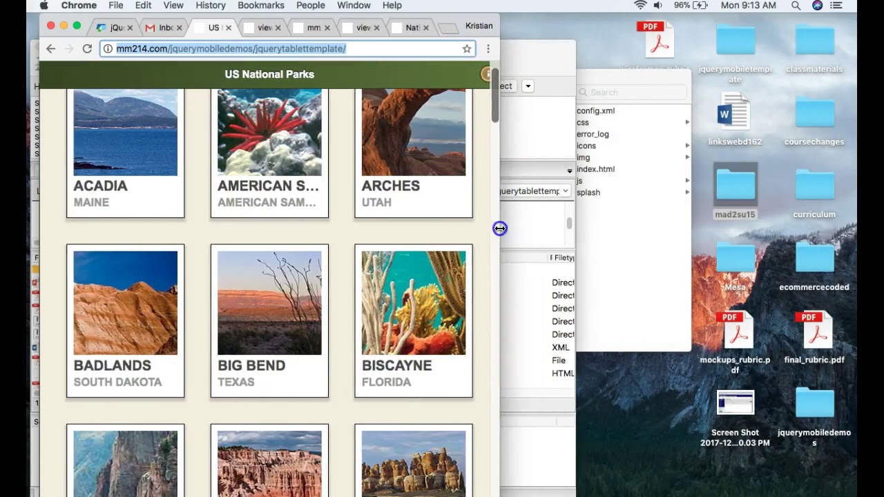
Task: Expand the js folder arrow
Action: 687,180
